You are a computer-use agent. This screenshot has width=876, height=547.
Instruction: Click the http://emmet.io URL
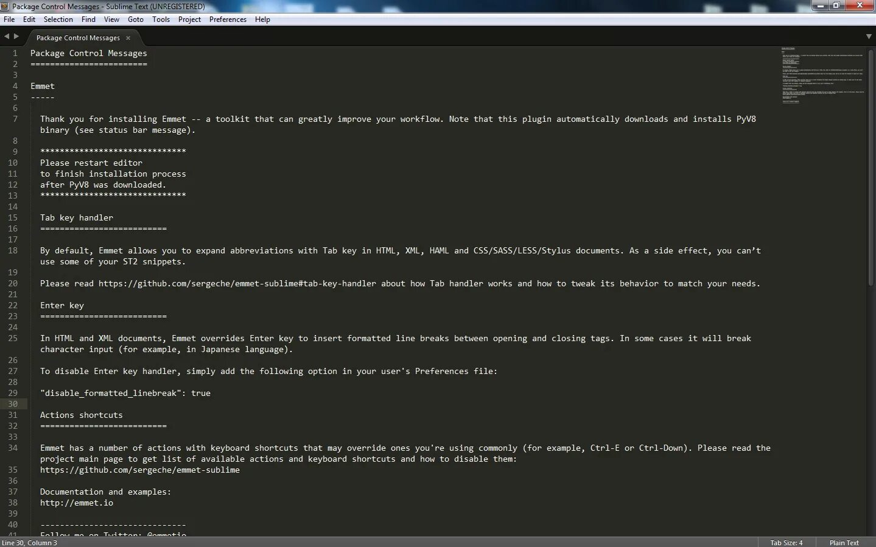pyautogui.click(x=77, y=503)
